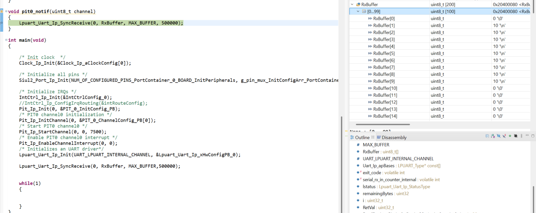
Task: Click the variable icon of RxBuffer[4]
Action: coord(370,46)
